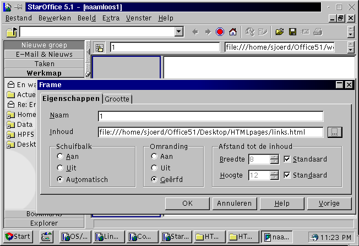Open the Bewerken menu
Screen dimensions: 359x246
(x=55, y=18)
